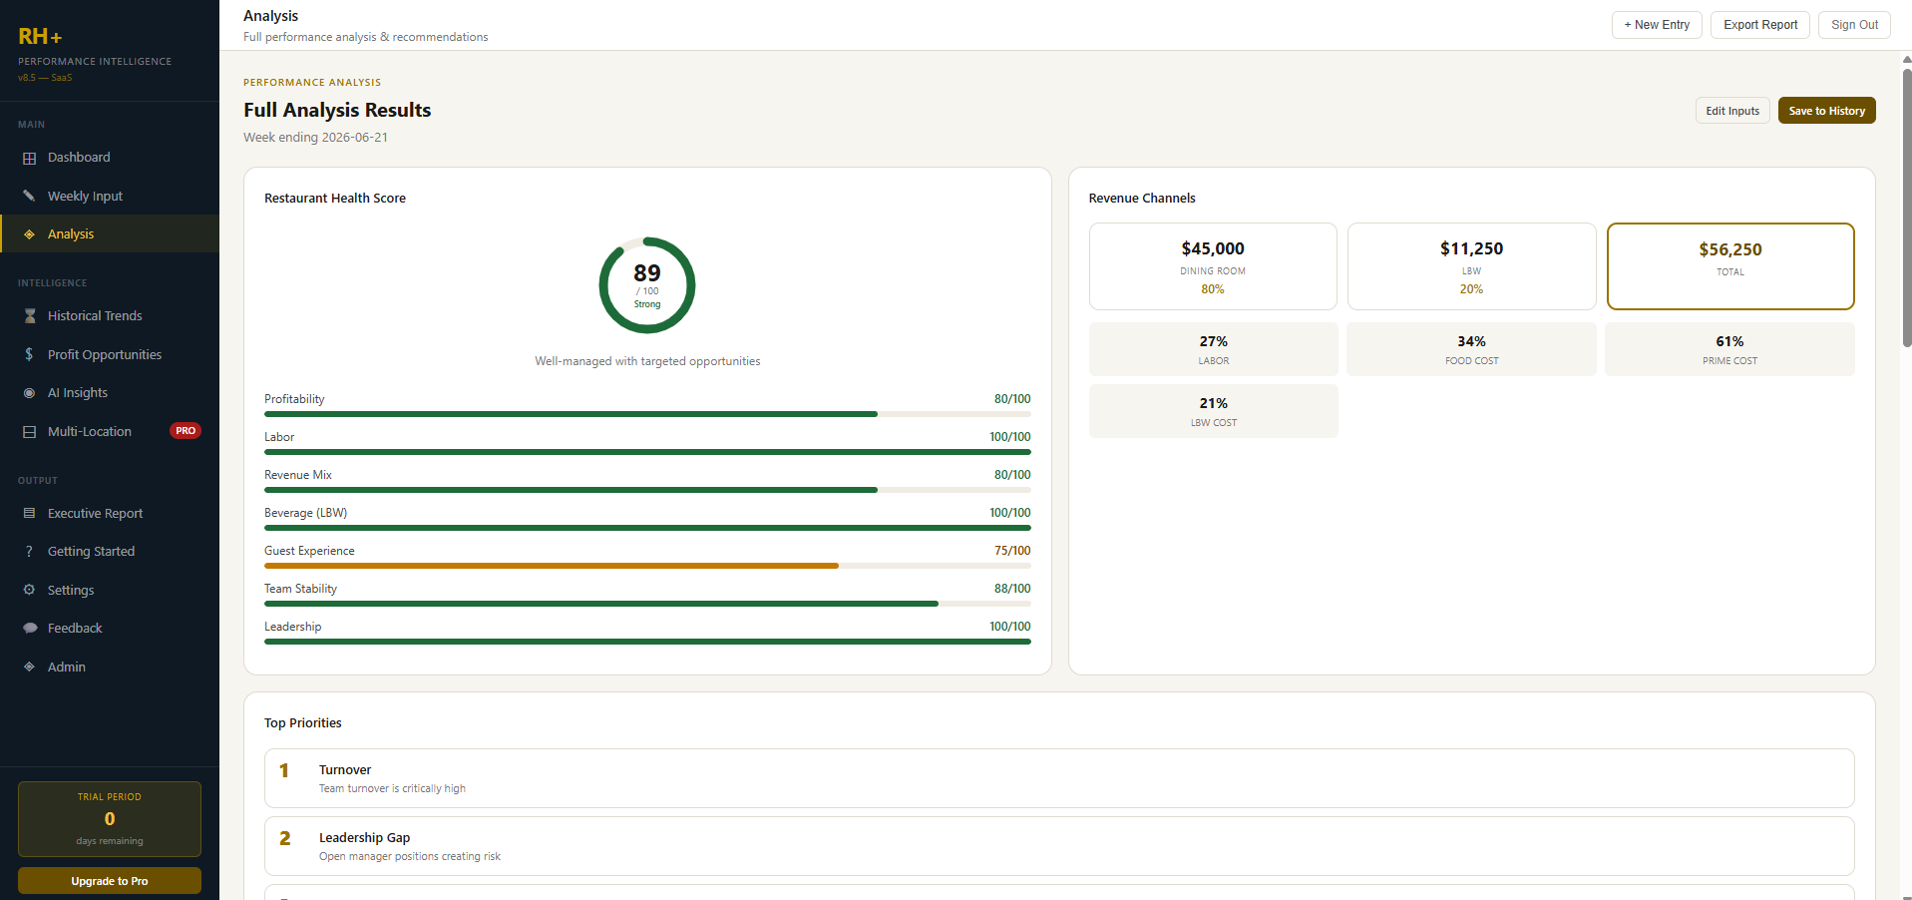Click the "Top Priorities" heading
Screen dimensions: 1912x900
tap(302, 723)
